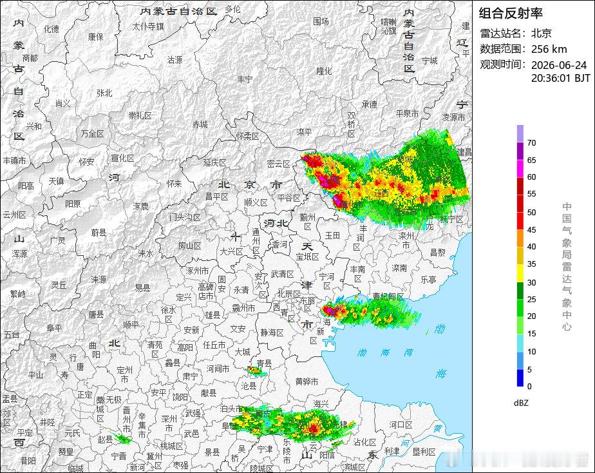Screen dimensions: 595x473
Task: Click the data range value 256 km
Action: [549, 50]
